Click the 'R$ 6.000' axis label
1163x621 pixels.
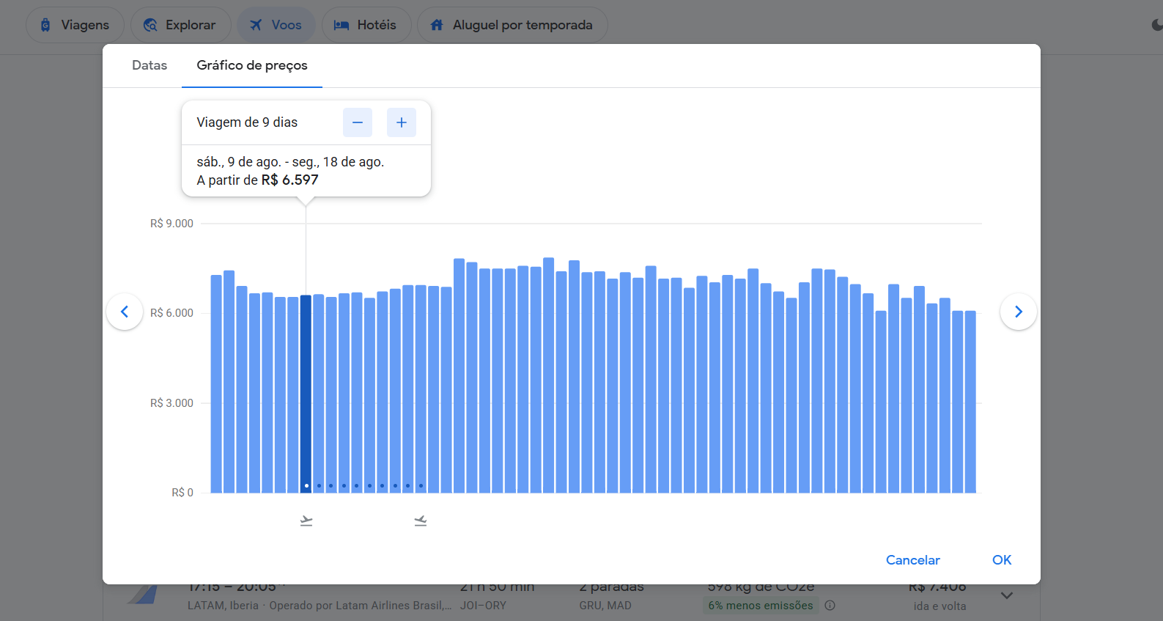click(x=171, y=313)
